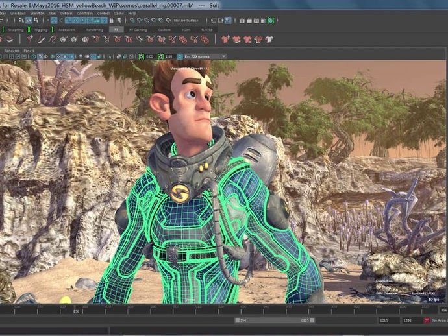Image resolution: width=448 pixels, height=336 pixels.
Task: Click the white shirt nCloth shelf icon
Action: [x=269, y=40]
